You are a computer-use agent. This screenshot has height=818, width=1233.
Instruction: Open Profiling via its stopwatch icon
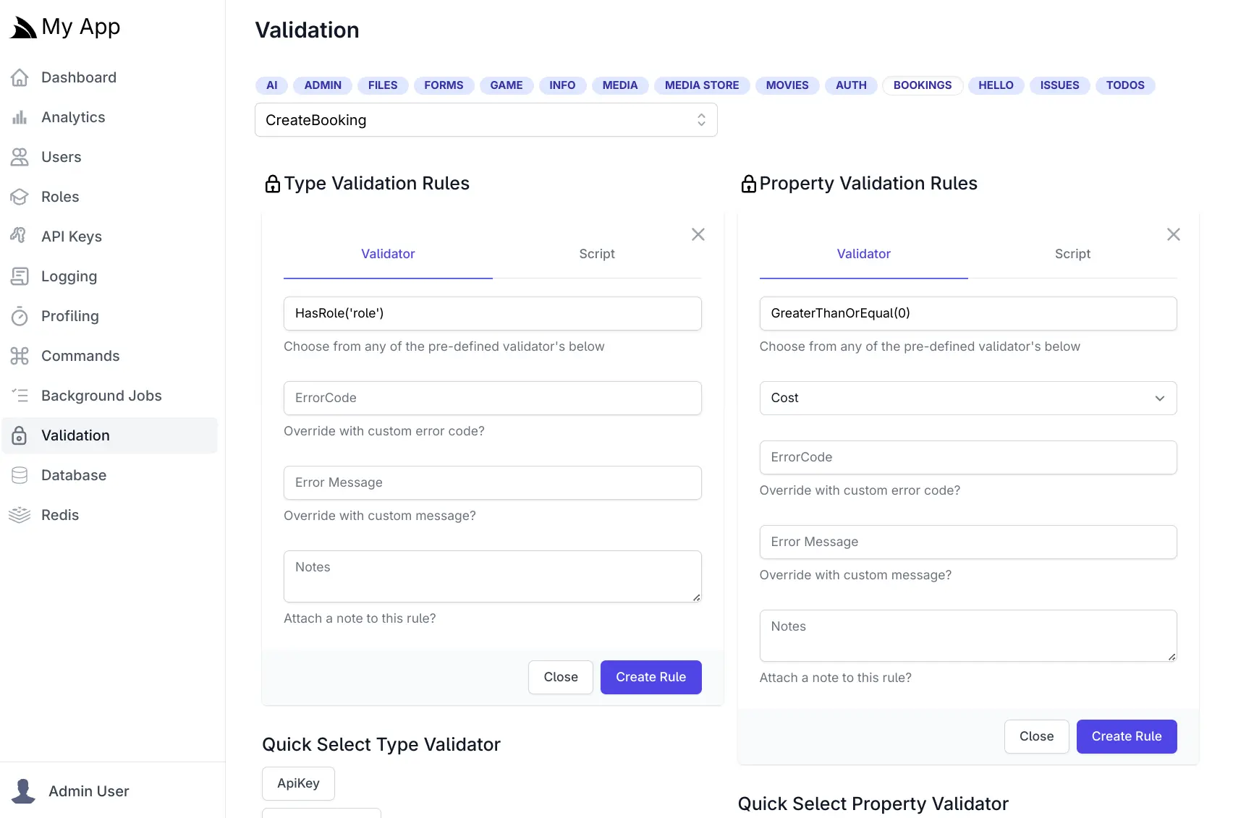coord(20,316)
